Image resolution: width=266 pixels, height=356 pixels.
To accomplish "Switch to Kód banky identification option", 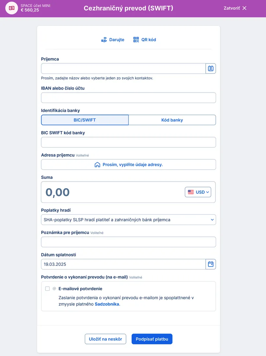I will click(x=172, y=120).
